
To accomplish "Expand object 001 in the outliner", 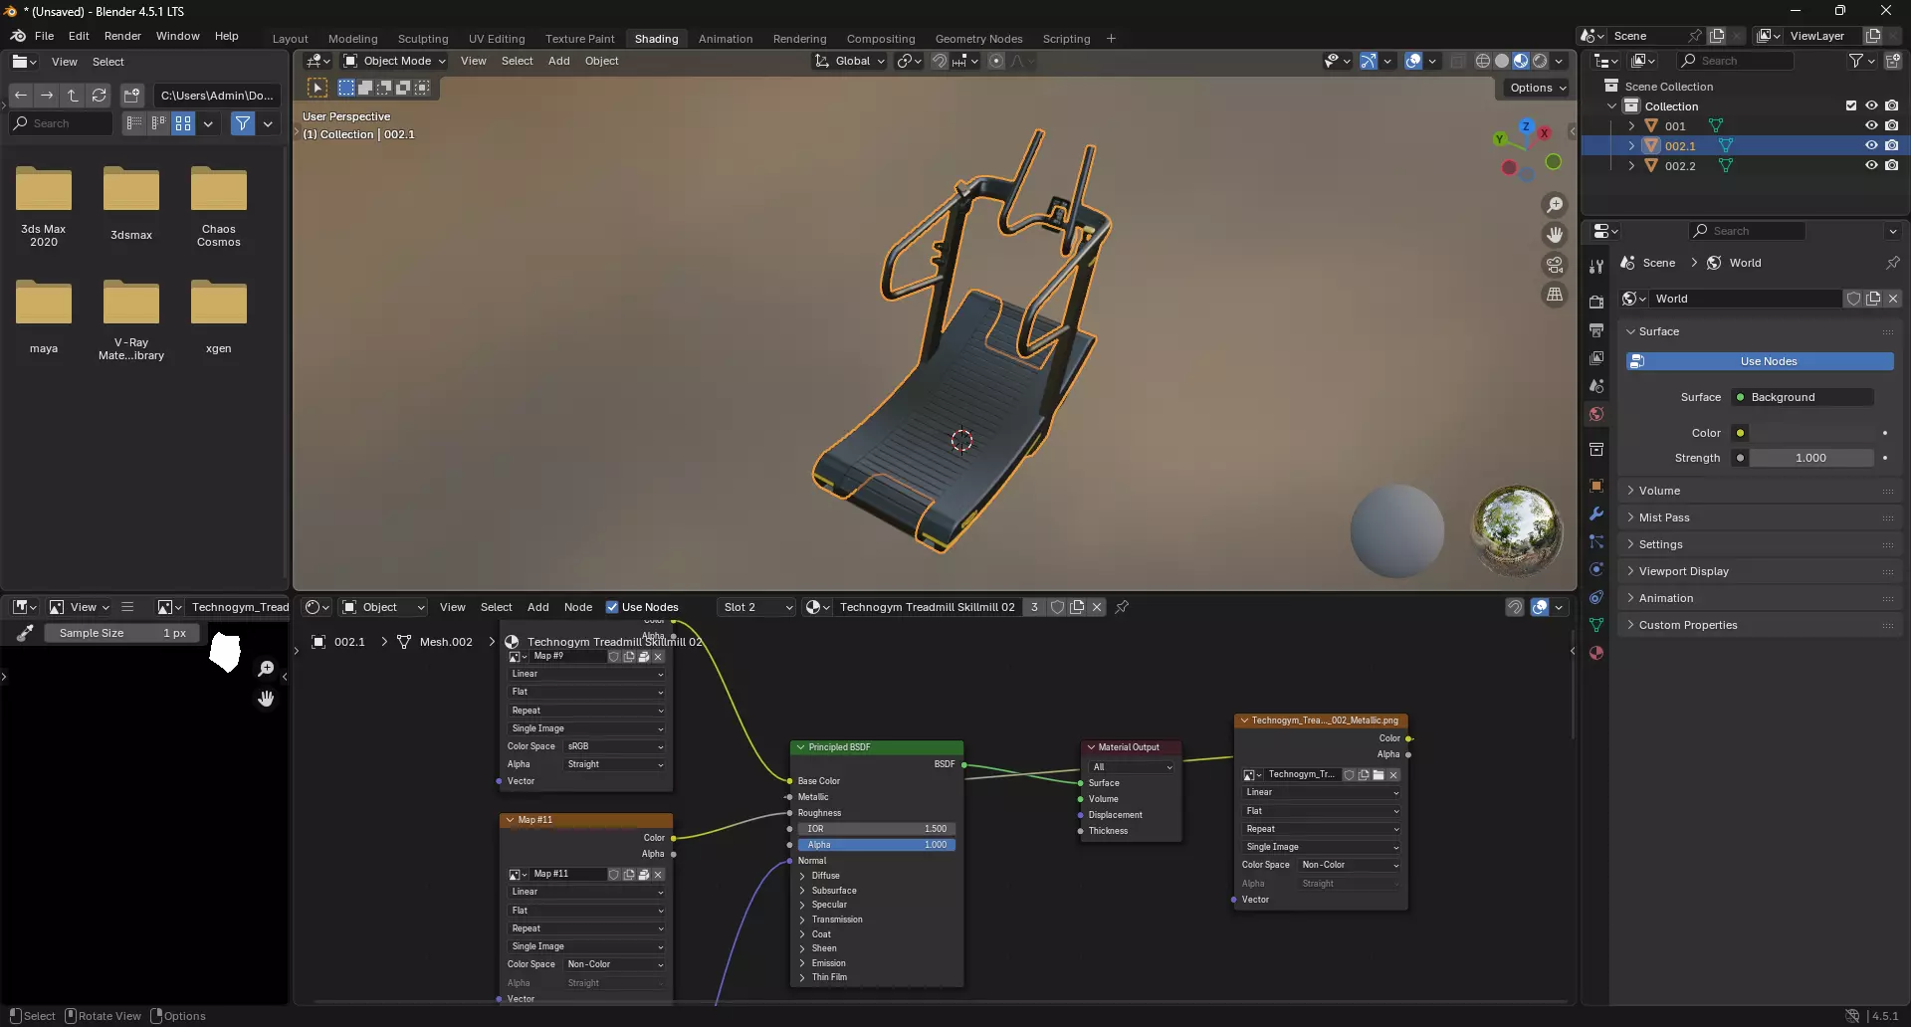I will click(x=1631, y=126).
